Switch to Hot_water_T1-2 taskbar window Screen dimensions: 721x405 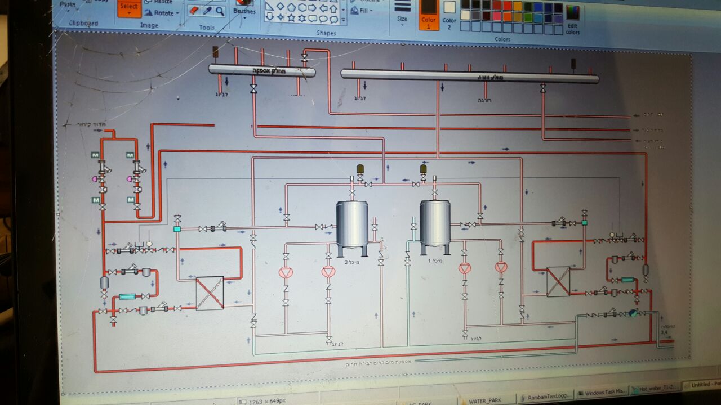pyautogui.click(x=656, y=389)
